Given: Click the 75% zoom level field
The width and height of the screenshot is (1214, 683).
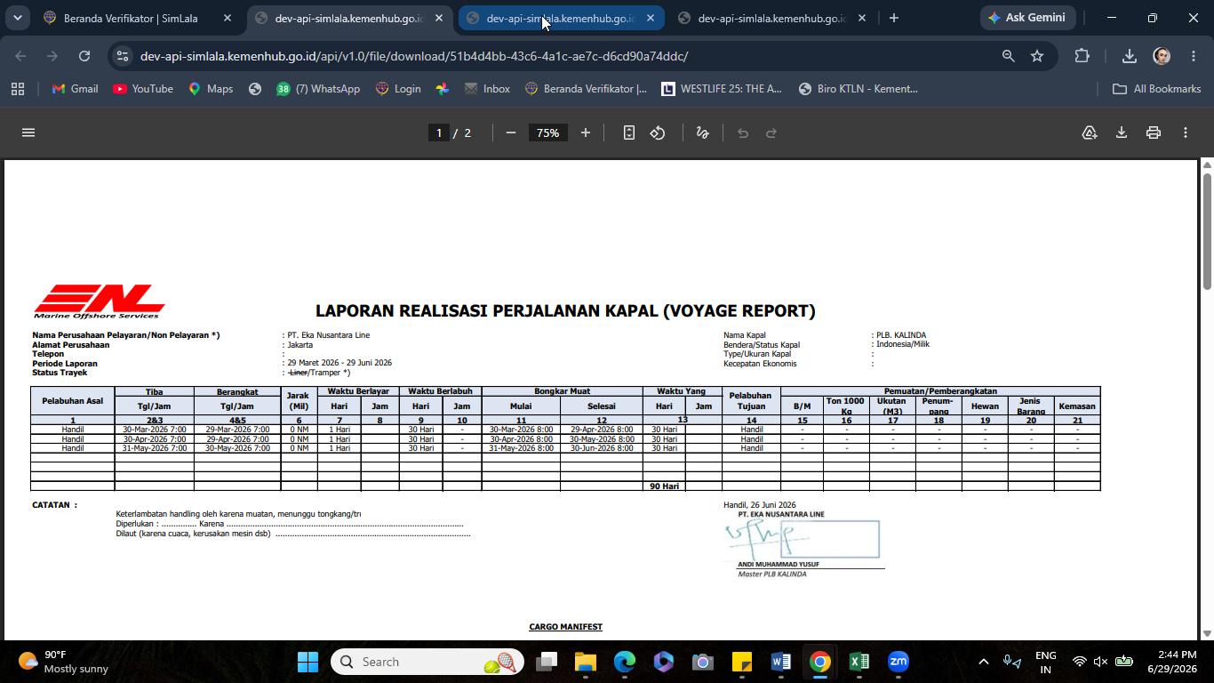Looking at the screenshot, I should (547, 133).
